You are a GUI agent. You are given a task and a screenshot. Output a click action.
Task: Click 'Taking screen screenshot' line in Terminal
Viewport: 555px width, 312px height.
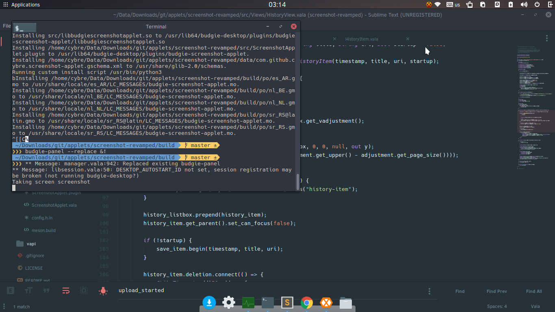51,182
